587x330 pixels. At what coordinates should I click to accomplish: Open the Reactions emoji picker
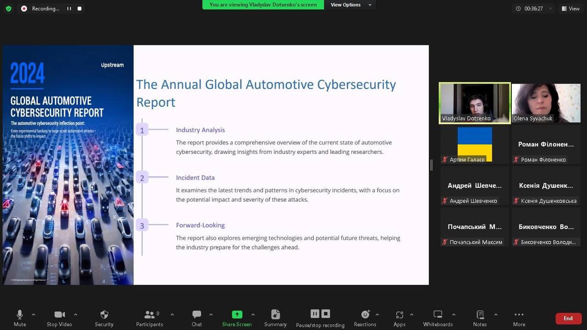pyautogui.click(x=365, y=315)
